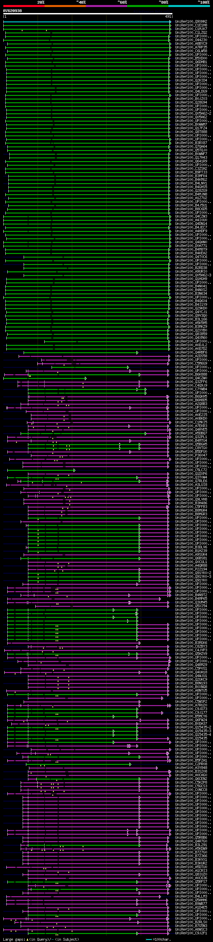
Task: Open hit UniRef100_B3L291
Action: point(191,845)
